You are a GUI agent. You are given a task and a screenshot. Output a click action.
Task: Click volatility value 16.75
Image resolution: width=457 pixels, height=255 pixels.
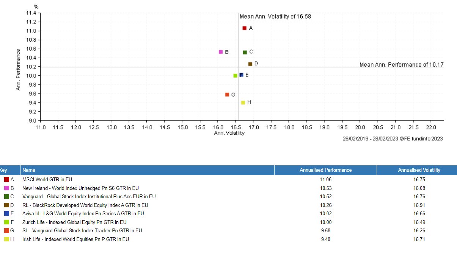(x=419, y=180)
